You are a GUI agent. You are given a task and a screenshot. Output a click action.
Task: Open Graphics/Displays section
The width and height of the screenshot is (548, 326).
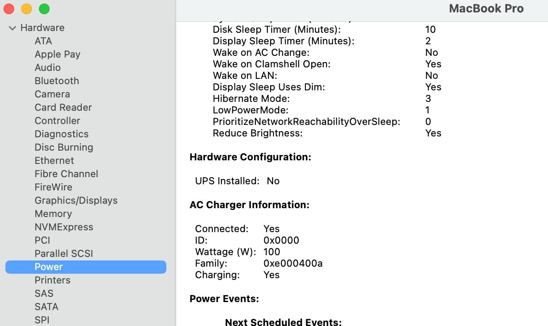[x=76, y=200]
